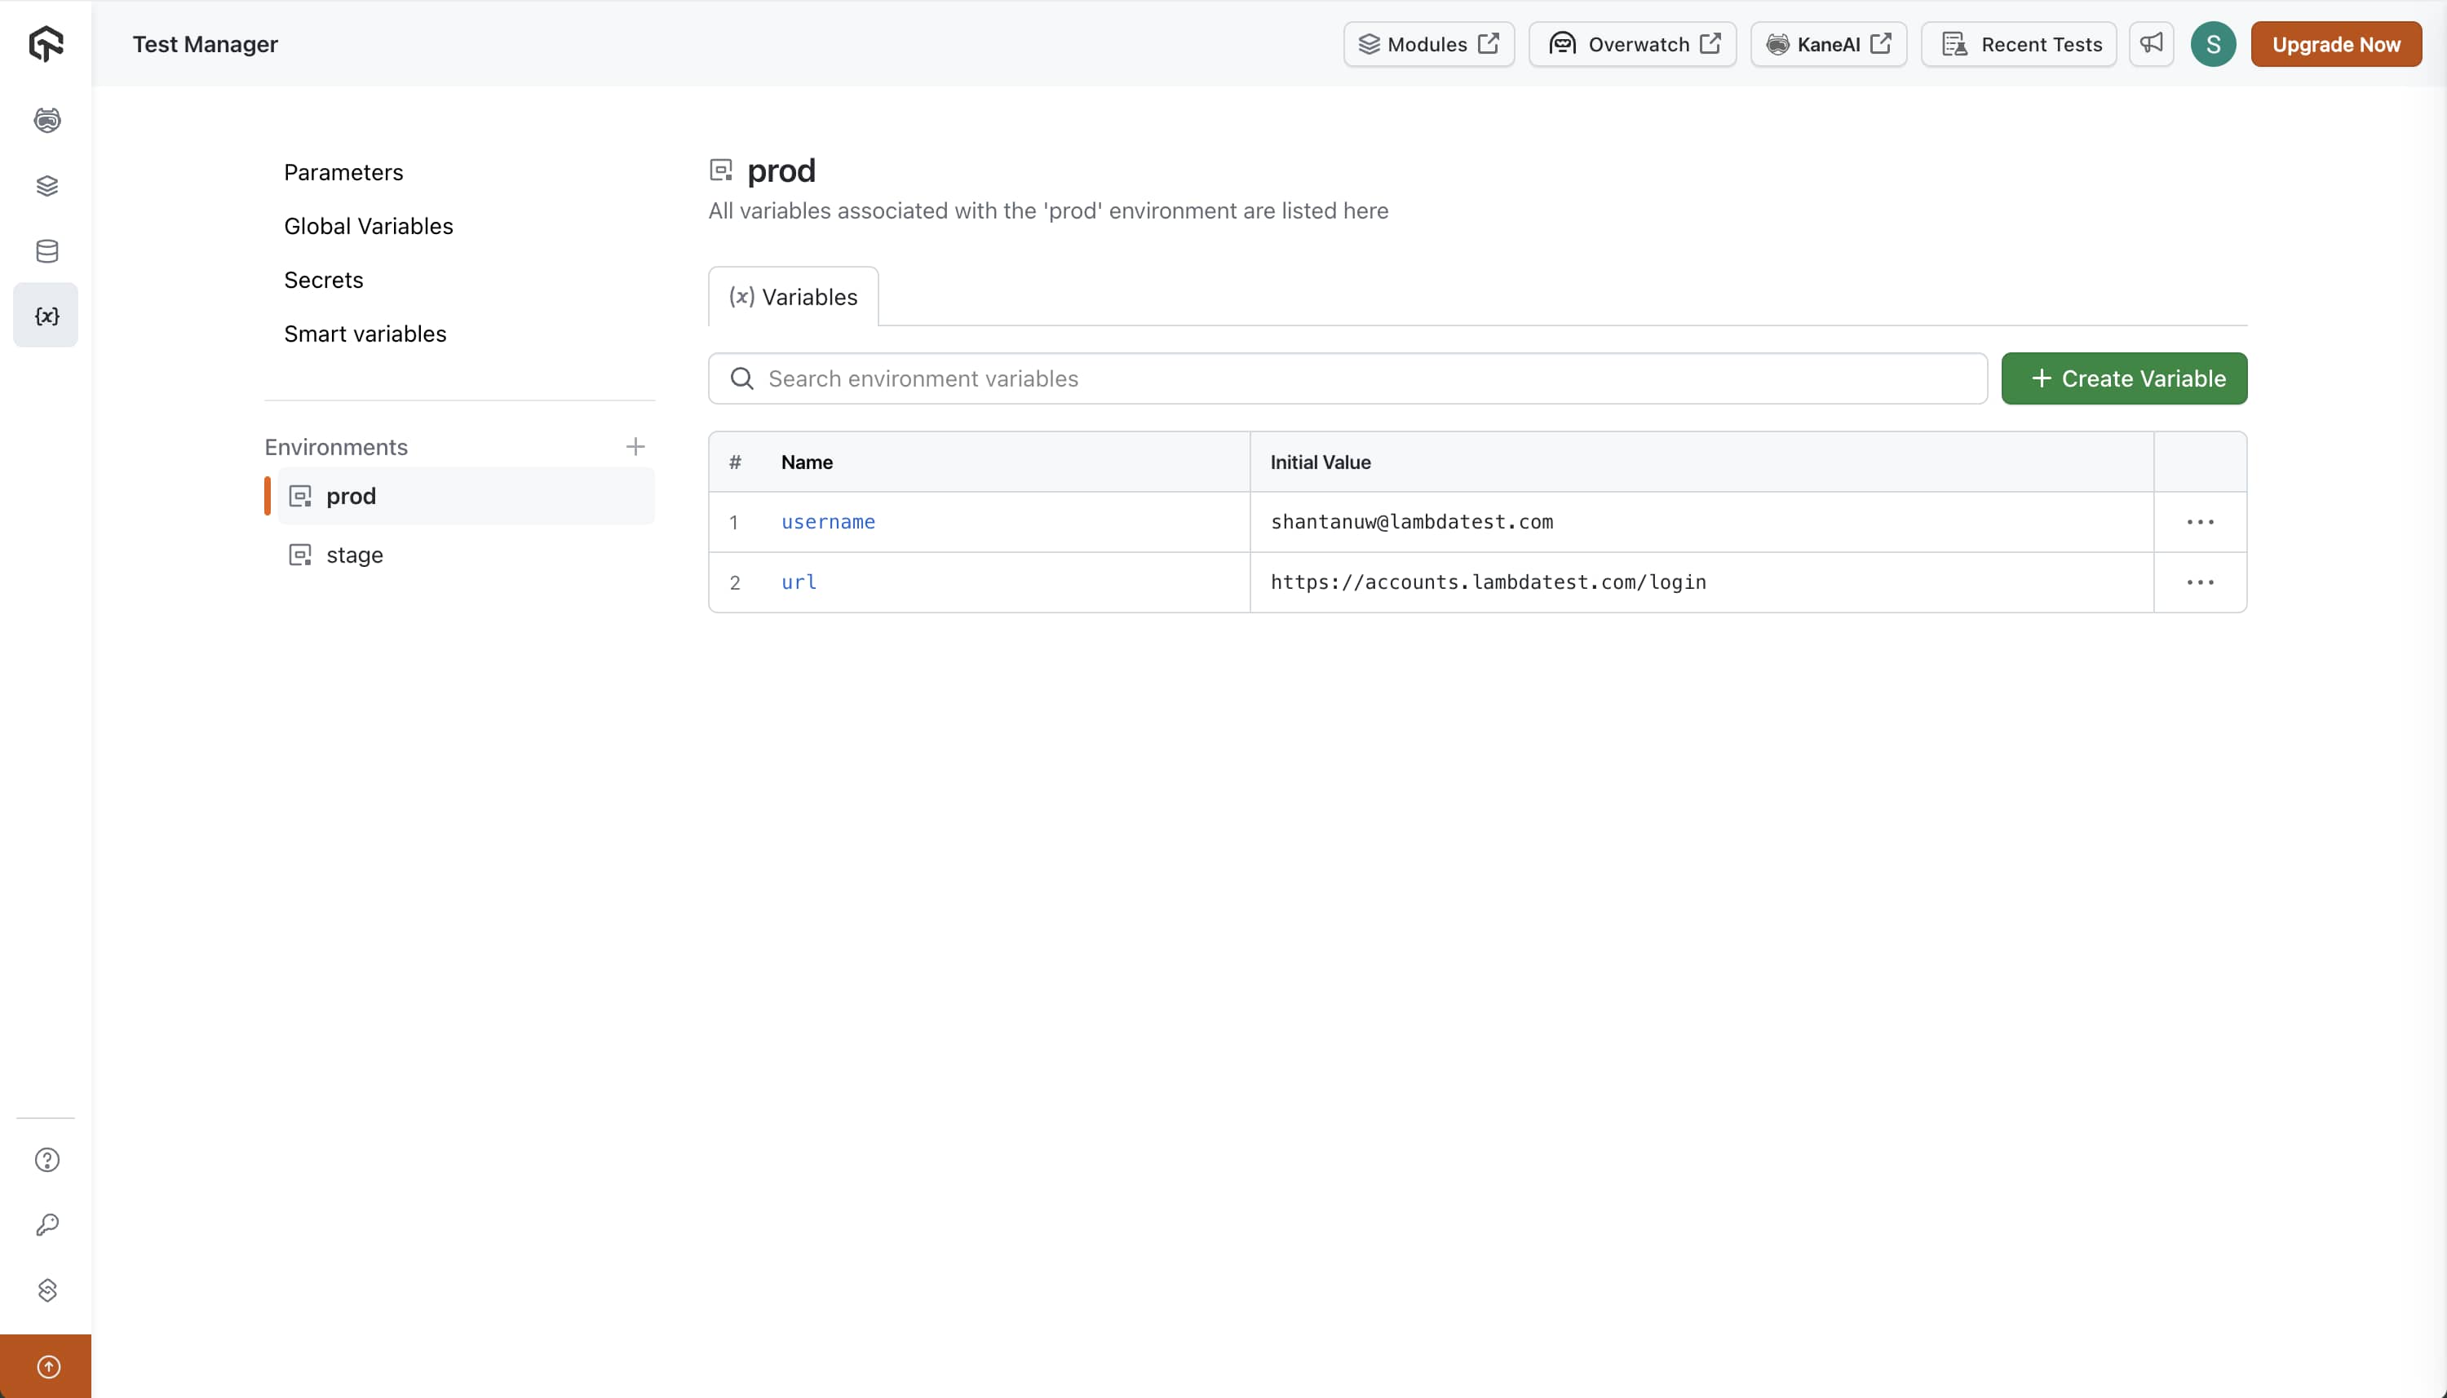Click the 'prod' environment description text

point(1048,211)
